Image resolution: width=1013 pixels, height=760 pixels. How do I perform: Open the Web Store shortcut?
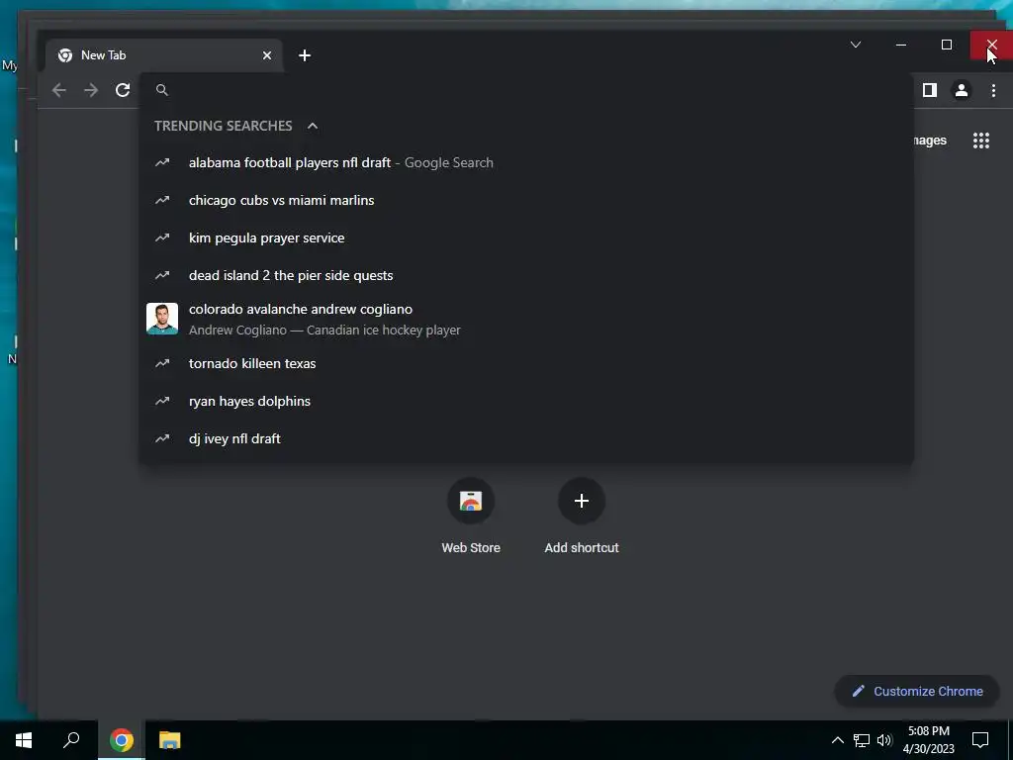tap(470, 517)
